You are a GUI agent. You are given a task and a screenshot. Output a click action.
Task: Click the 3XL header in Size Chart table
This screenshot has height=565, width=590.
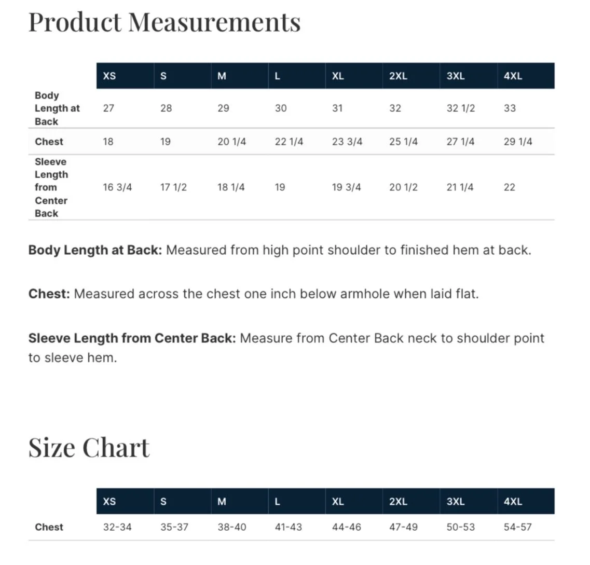tap(469, 501)
